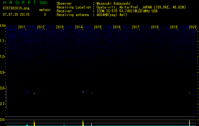Screen dimensions: 199x126
Task: Click the 2013 time axis label
Action: (60, 27)
